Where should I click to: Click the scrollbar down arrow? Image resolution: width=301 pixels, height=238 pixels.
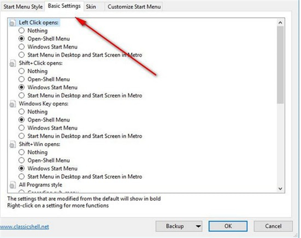(x=280, y=188)
